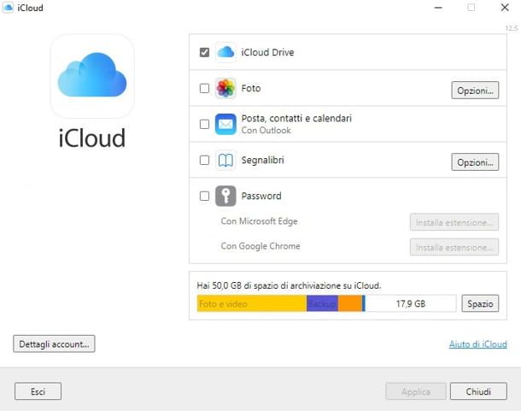Click Installa estensione for Google Chrome
The image size is (521, 411).
454,247
